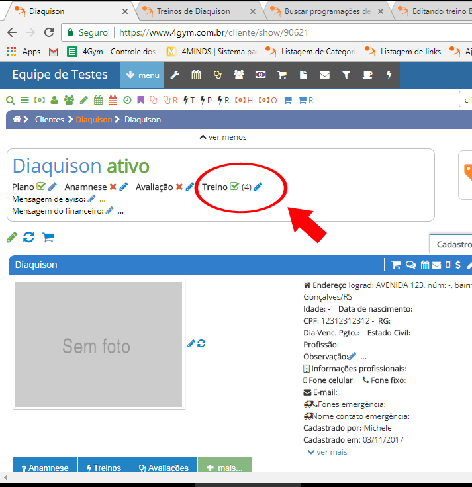Open the menu dropdown button
The width and height of the screenshot is (472, 487).
point(142,75)
